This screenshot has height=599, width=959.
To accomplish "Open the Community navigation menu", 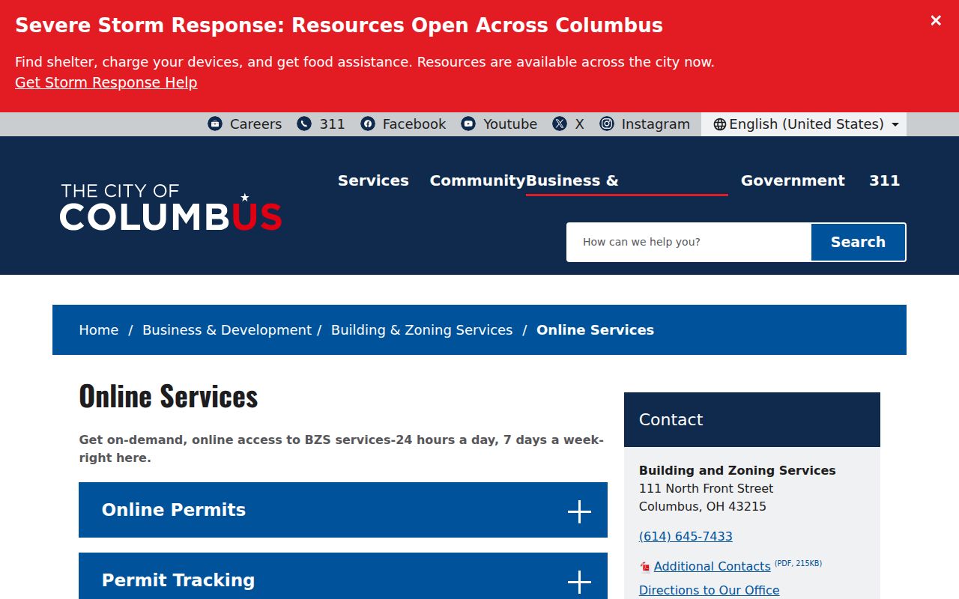I will (477, 180).
